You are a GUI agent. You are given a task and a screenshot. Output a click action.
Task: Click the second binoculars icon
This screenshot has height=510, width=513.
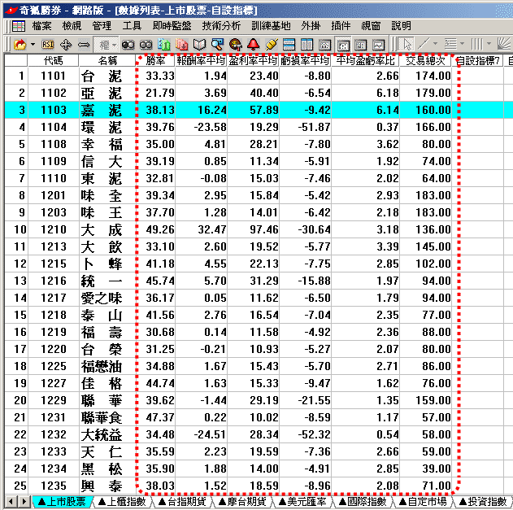click(146, 45)
